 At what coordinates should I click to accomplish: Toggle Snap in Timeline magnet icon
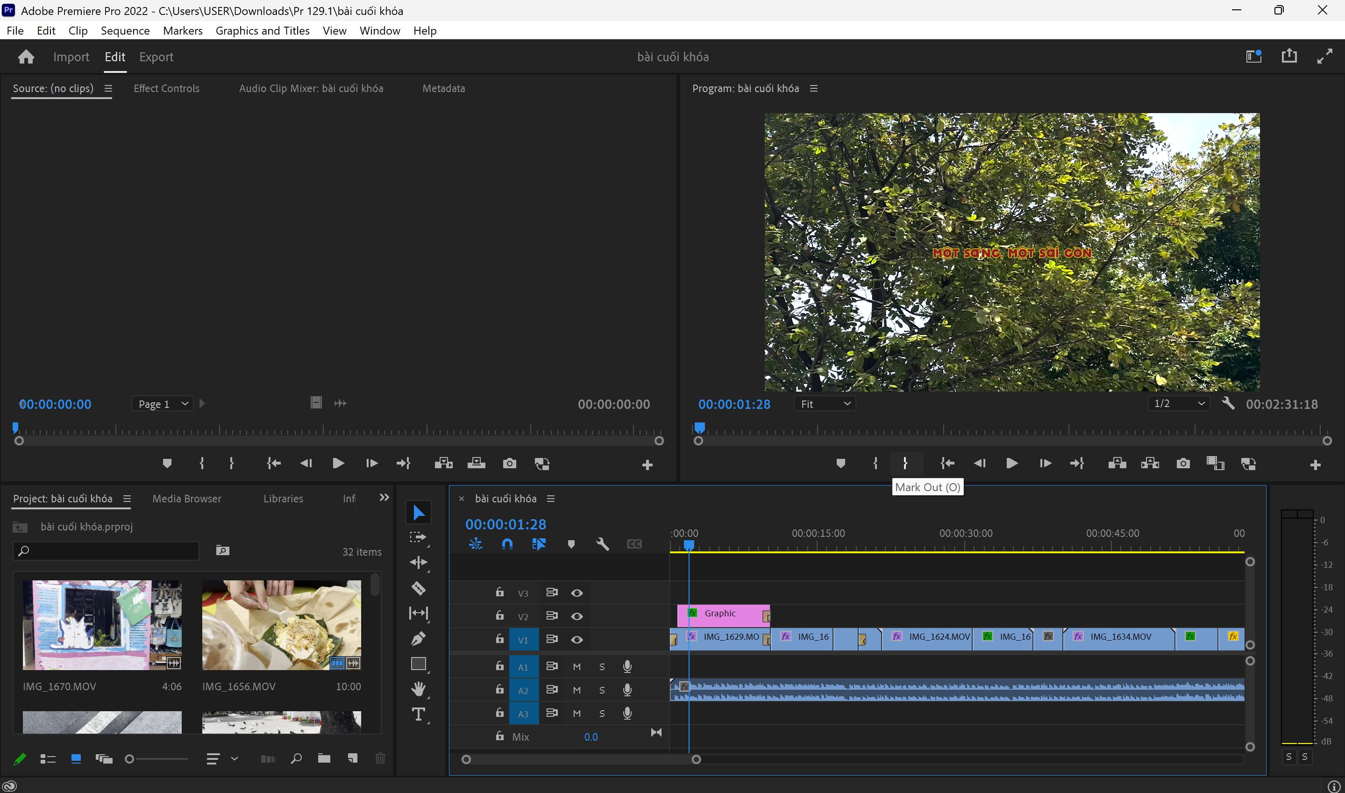point(507,544)
